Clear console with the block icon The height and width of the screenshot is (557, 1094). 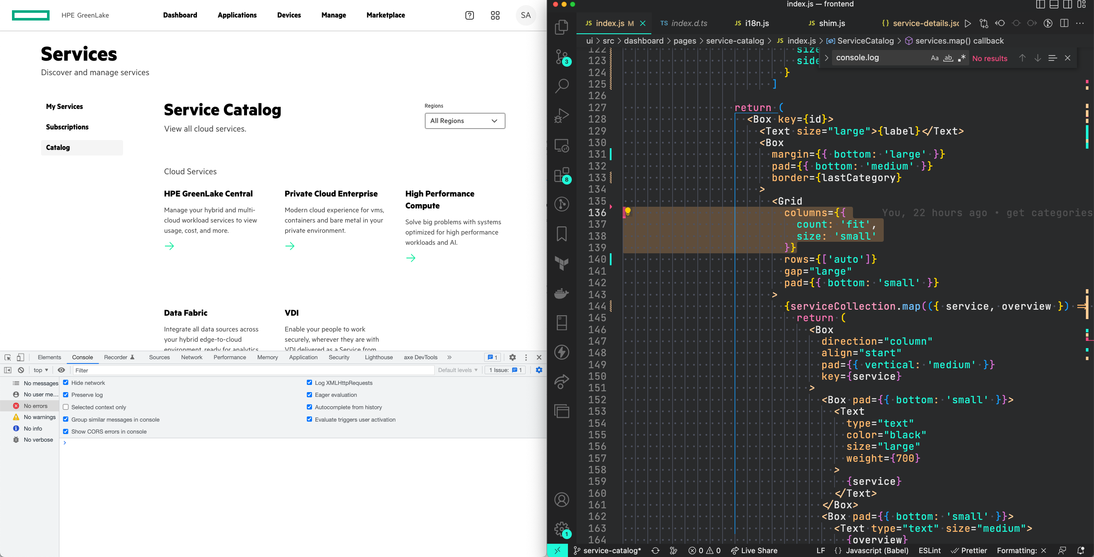tap(21, 370)
